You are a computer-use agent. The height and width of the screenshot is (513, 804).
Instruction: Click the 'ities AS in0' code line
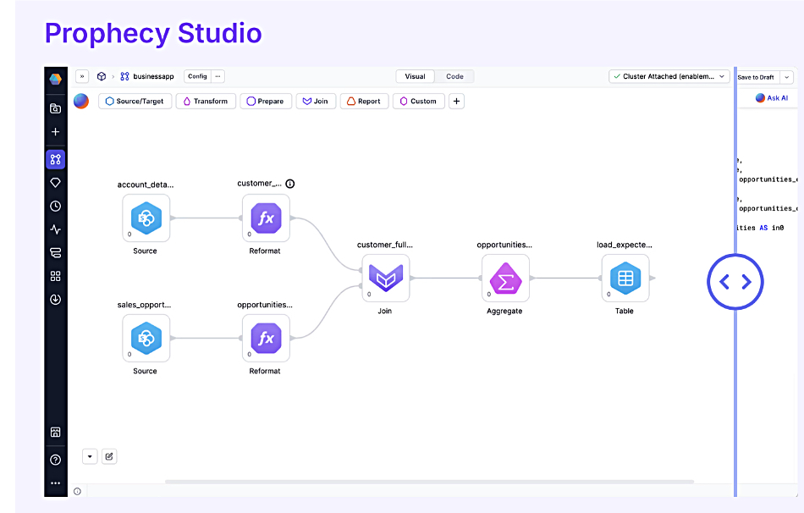pyautogui.click(x=761, y=228)
